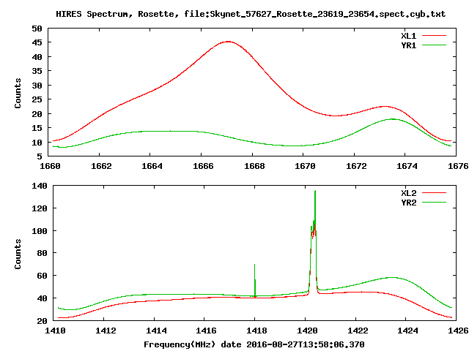The height and width of the screenshot is (351, 469).
Task: Click the 50 y-axis tick label
Action: click(x=37, y=29)
